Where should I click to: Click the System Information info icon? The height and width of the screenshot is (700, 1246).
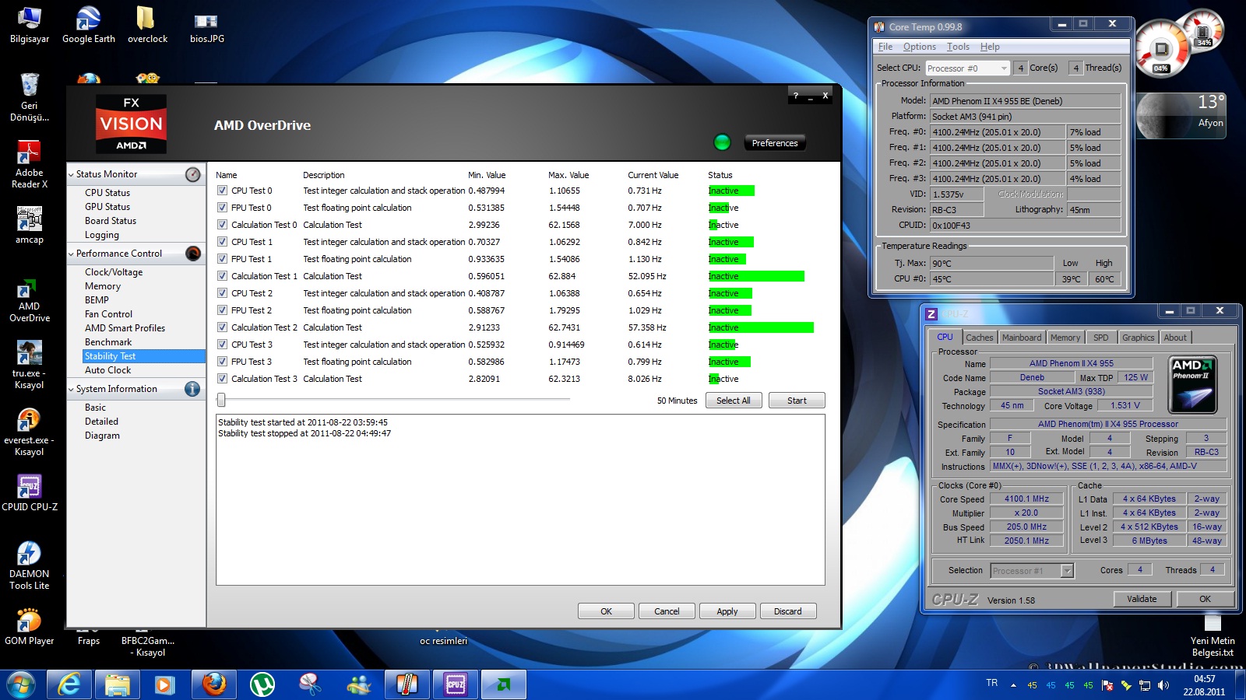pyautogui.click(x=192, y=389)
